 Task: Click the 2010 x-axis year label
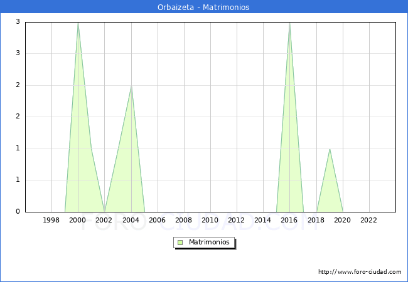pyautogui.click(x=210, y=221)
